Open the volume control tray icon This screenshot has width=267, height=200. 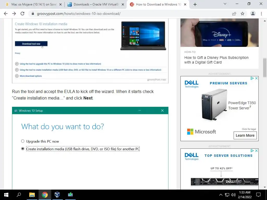(233, 195)
